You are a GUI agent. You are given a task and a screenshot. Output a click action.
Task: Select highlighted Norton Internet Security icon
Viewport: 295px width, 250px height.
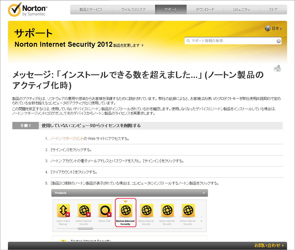126,210
